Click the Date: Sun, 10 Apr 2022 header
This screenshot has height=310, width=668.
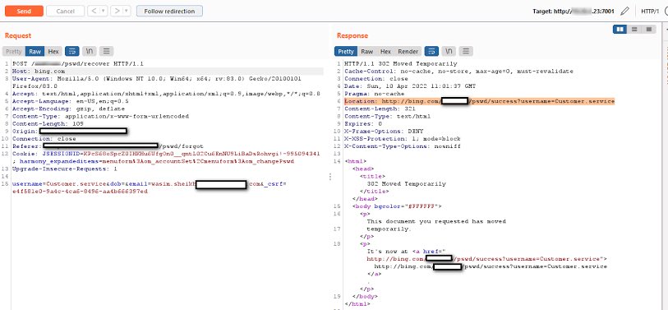pyautogui.click(x=410, y=86)
